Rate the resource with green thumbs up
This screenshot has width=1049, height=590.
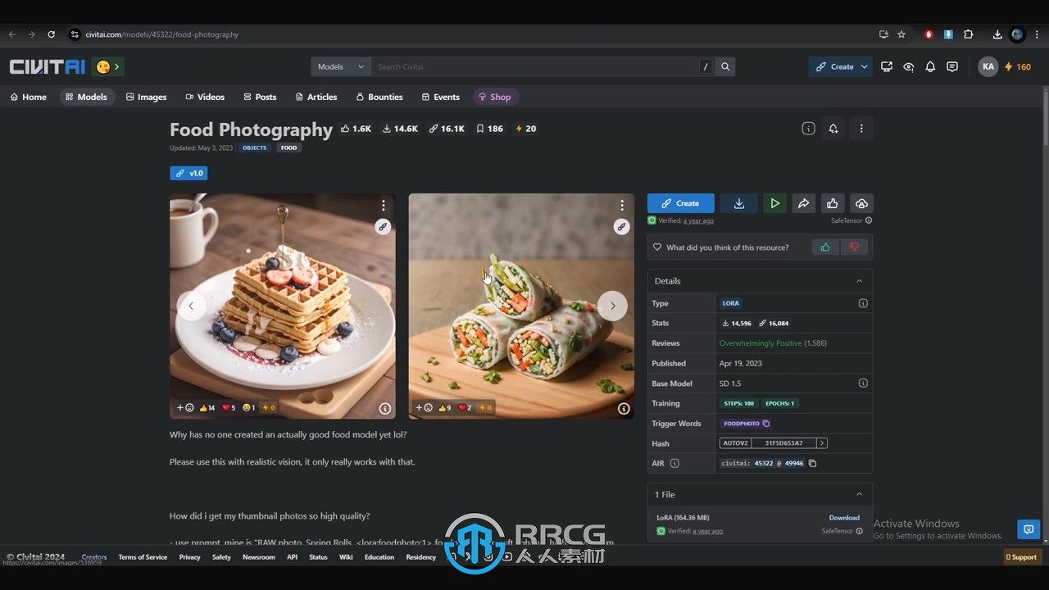pos(825,247)
